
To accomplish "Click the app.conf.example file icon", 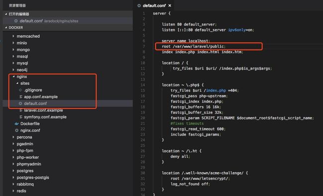I will click(20, 97).
